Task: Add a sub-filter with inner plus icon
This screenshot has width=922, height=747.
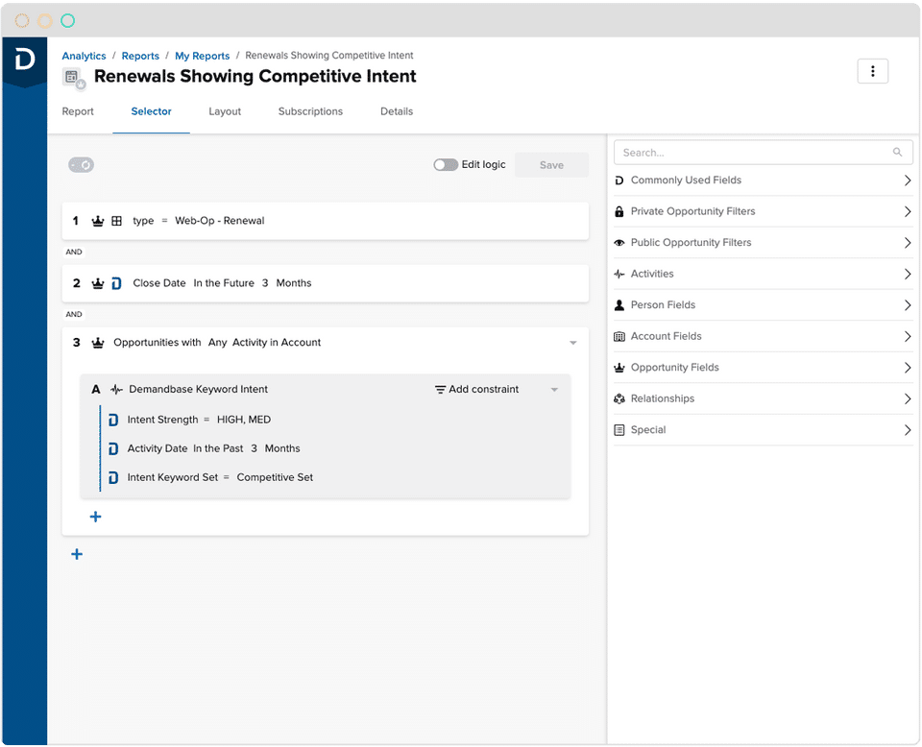Action: tap(95, 517)
